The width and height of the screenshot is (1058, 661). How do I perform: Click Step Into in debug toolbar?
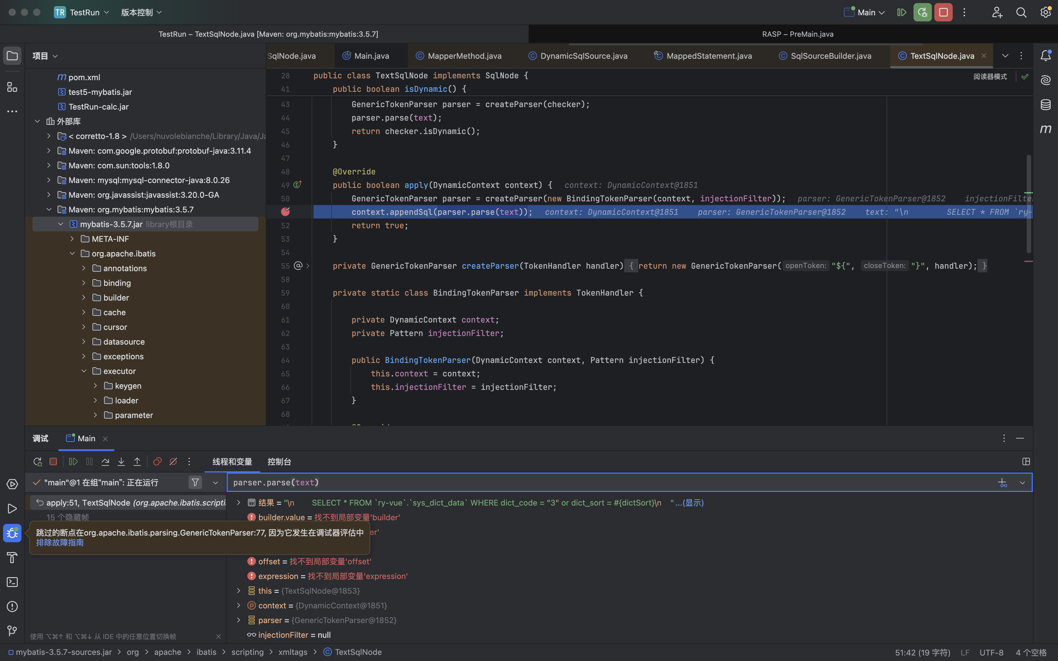pos(121,462)
